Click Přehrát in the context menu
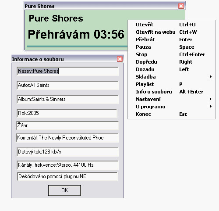Screen dimensions: 219x211 coord(171,39)
